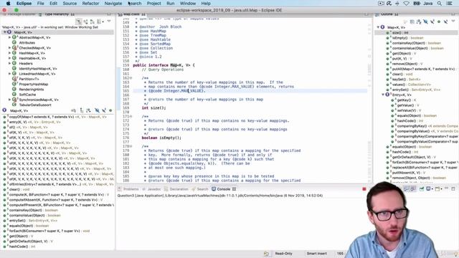Open the Type Hierarchy view menu arrow
The image size is (459, 258).
[x=109, y=21]
